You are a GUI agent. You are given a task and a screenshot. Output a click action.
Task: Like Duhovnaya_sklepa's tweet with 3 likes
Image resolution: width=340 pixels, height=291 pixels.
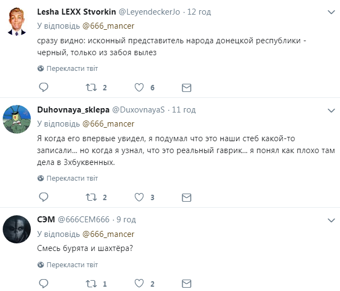[x=140, y=197]
